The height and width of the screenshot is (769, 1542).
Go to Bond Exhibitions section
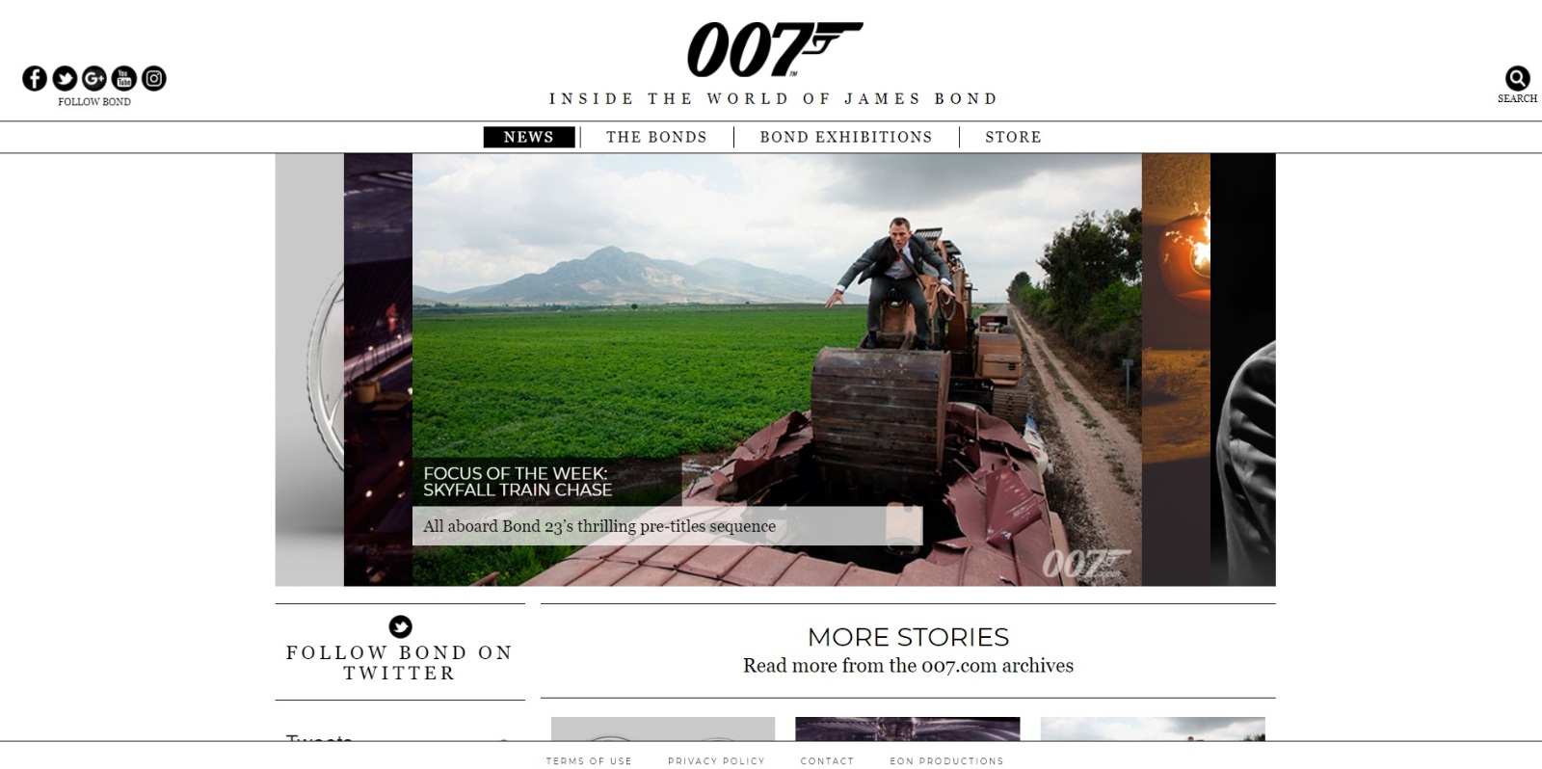click(846, 137)
